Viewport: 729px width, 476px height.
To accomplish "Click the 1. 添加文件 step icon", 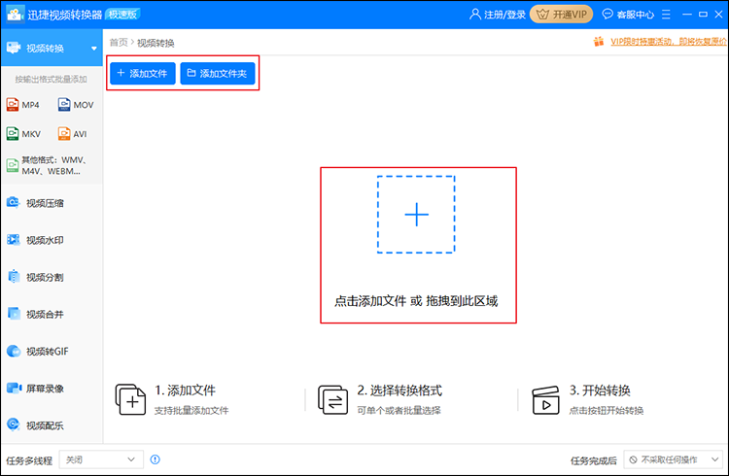I will [x=130, y=399].
